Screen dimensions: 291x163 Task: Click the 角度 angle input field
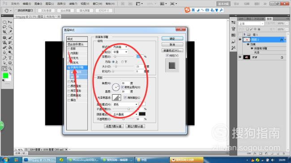[x=125, y=83]
